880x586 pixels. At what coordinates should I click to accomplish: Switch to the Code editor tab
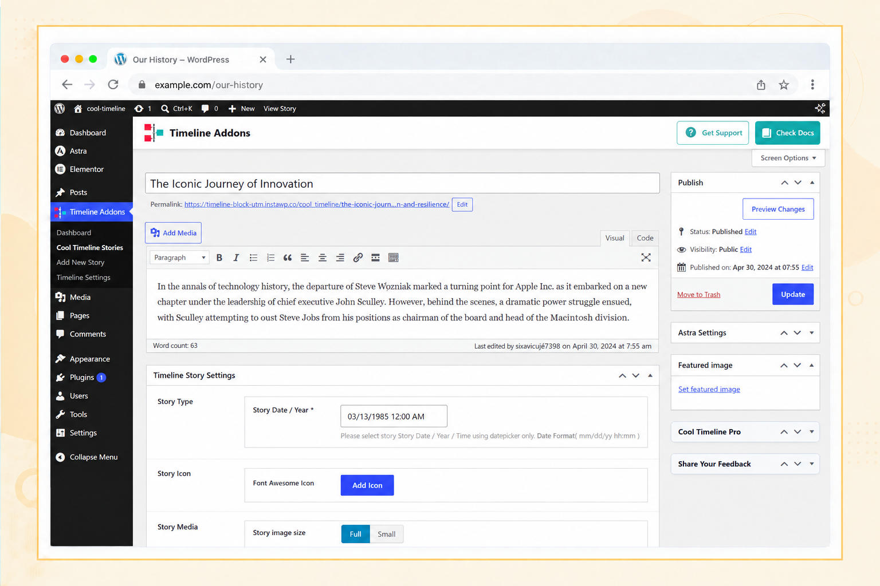pyautogui.click(x=645, y=238)
